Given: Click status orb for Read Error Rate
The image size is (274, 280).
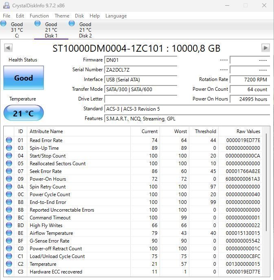Looking at the screenshot, I should click(9, 140).
